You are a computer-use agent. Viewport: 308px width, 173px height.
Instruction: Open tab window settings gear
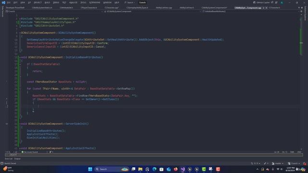pyautogui.click(x=302, y=8)
